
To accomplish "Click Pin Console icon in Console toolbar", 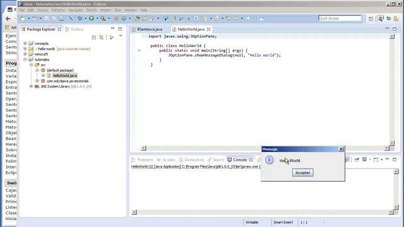I will tap(357, 160).
